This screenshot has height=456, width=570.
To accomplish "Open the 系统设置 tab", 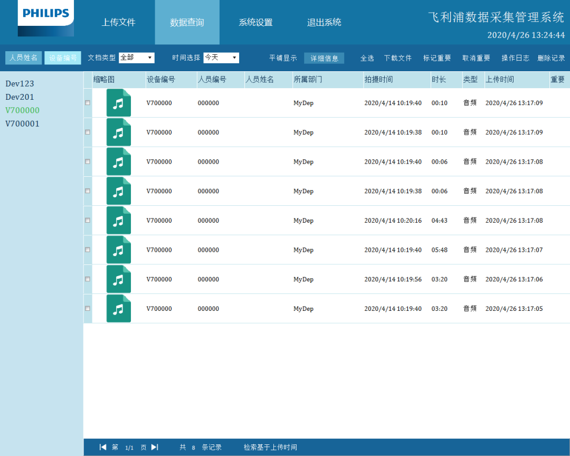I will tap(255, 22).
